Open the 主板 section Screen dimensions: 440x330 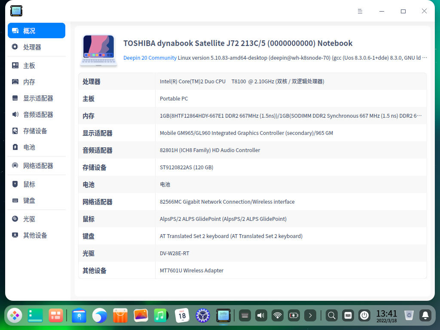click(37, 65)
